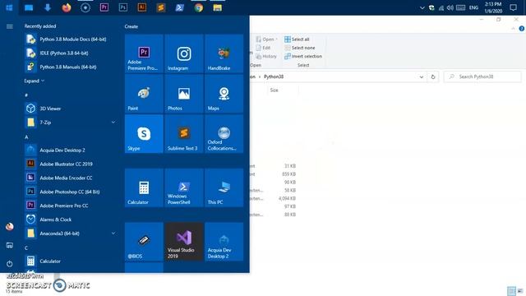
Task: Open the This PC tile
Action: [x=224, y=187]
